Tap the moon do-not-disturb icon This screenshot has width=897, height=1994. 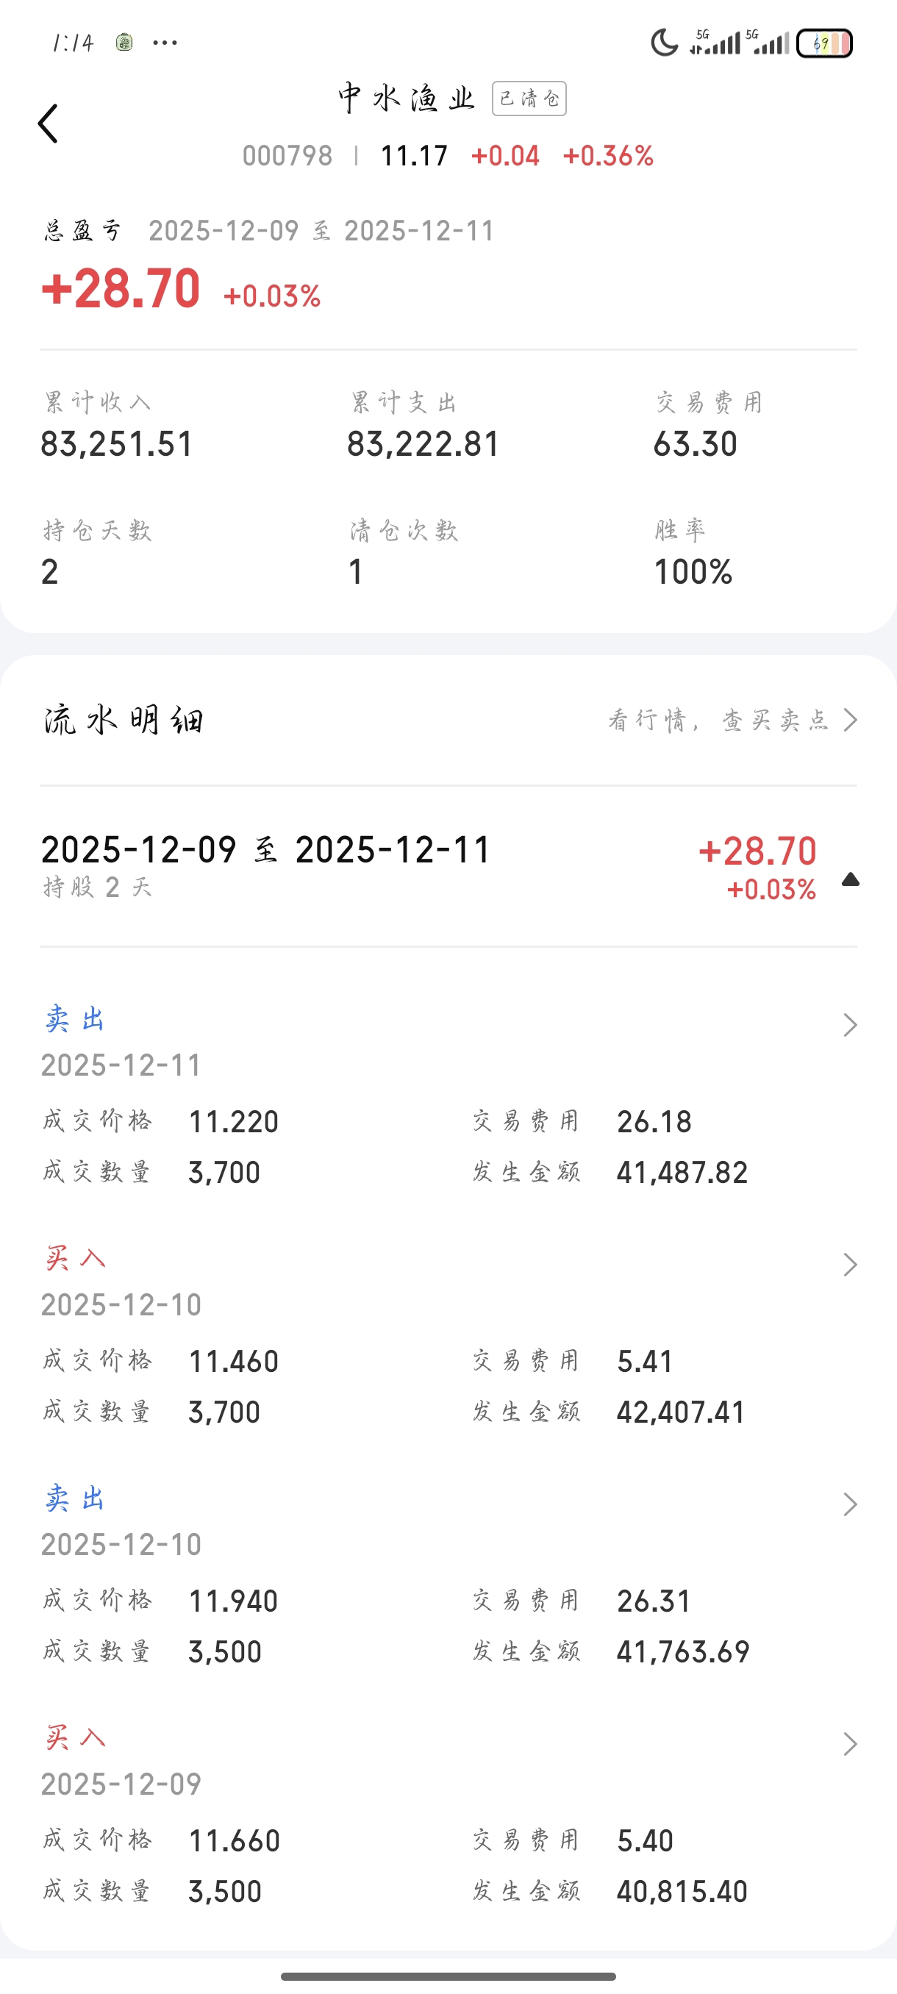click(664, 43)
